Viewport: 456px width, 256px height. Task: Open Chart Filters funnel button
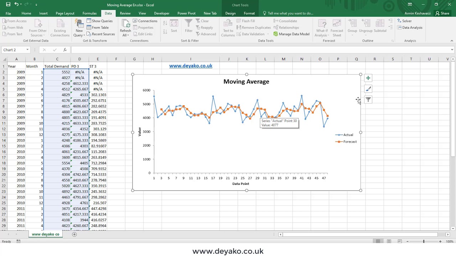[x=368, y=100]
